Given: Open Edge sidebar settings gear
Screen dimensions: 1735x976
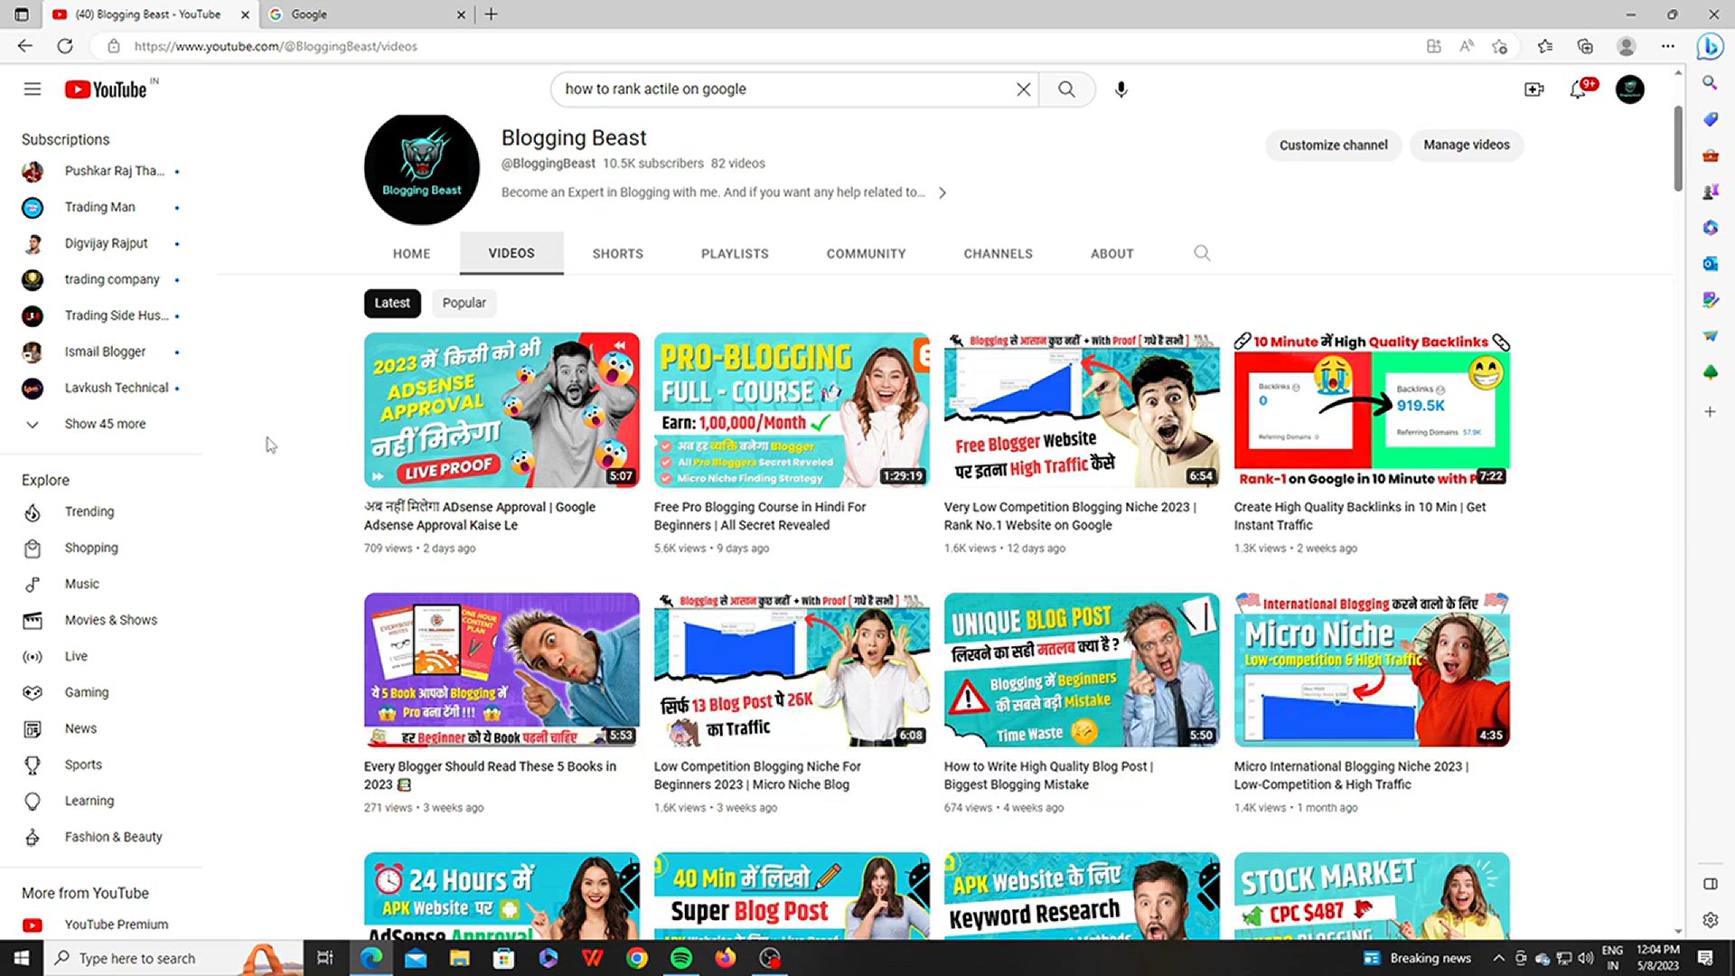Looking at the screenshot, I should click(1710, 920).
